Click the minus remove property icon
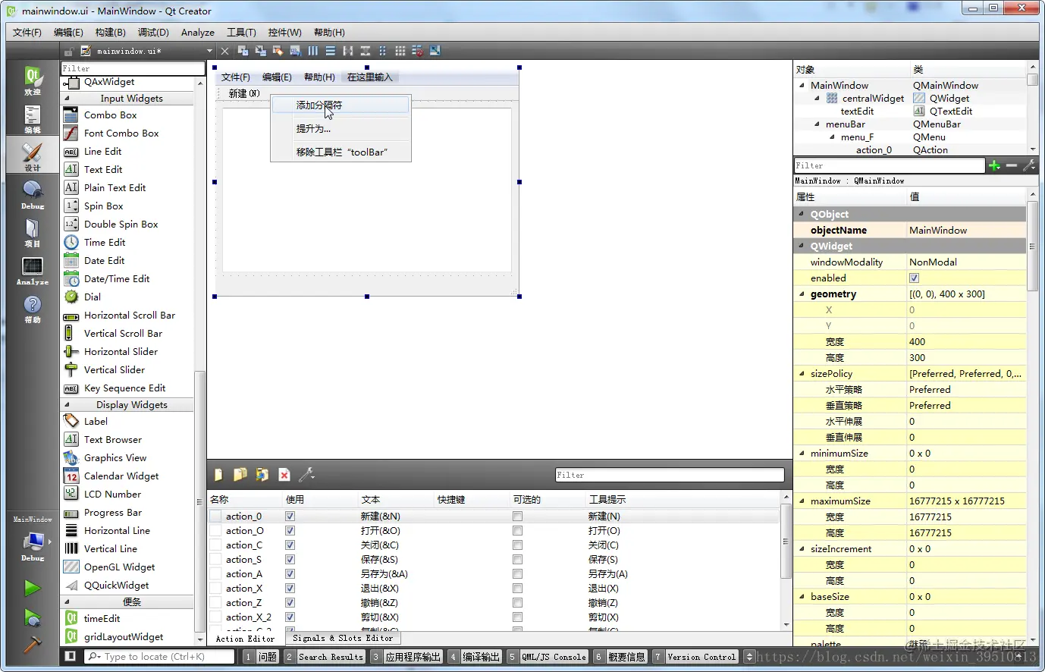The image size is (1045, 672). pyautogui.click(x=1011, y=165)
